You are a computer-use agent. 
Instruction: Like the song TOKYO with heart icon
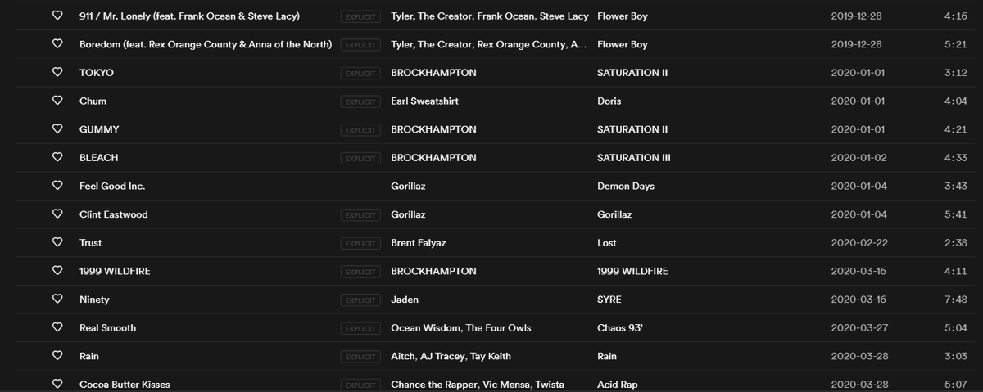(x=57, y=73)
